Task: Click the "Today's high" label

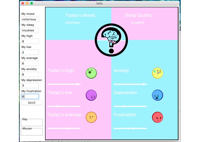Action: [x=61, y=70]
